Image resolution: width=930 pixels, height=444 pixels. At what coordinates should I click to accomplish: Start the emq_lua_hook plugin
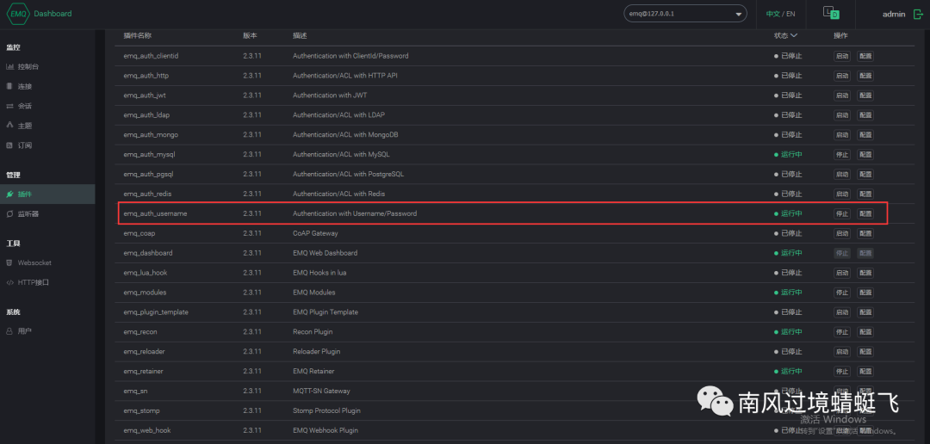coord(841,273)
